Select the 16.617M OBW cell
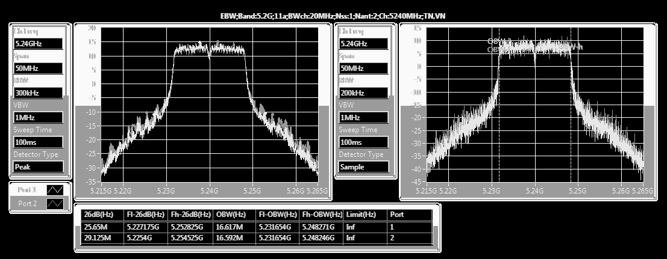Image resolution: width=667 pixels, height=259 pixels. tap(234, 227)
